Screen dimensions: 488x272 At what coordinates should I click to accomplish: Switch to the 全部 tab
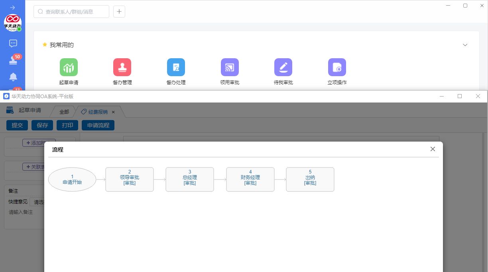[x=64, y=112]
